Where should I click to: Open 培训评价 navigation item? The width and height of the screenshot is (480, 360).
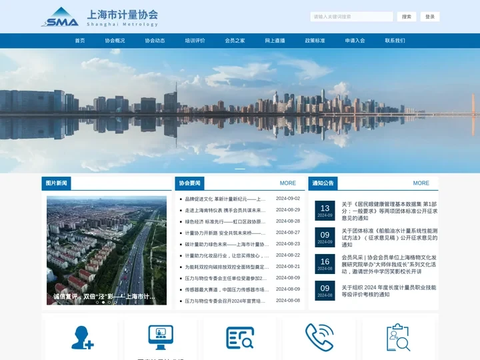[195, 41]
